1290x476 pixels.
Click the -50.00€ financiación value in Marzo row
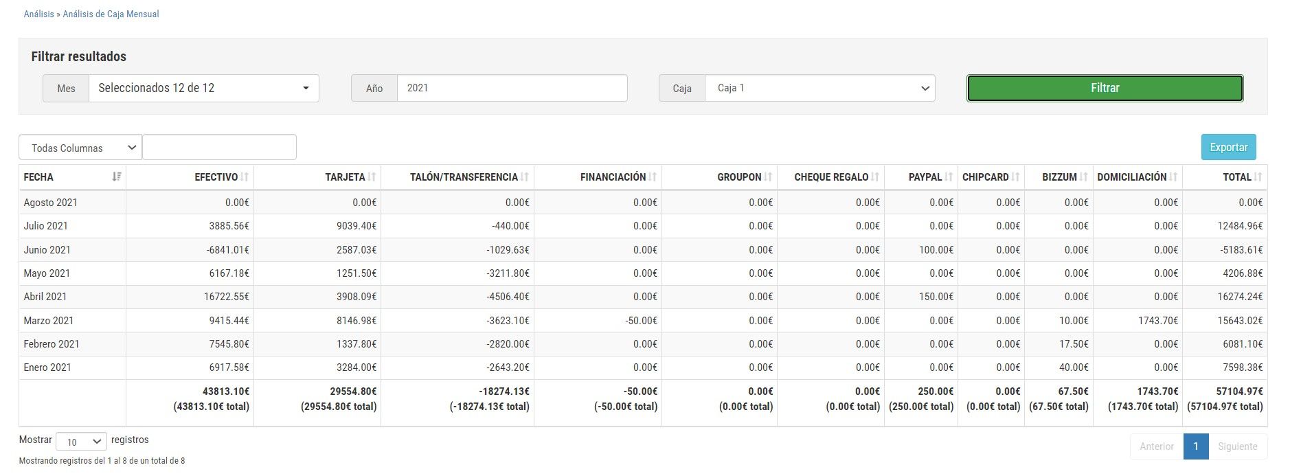641,321
